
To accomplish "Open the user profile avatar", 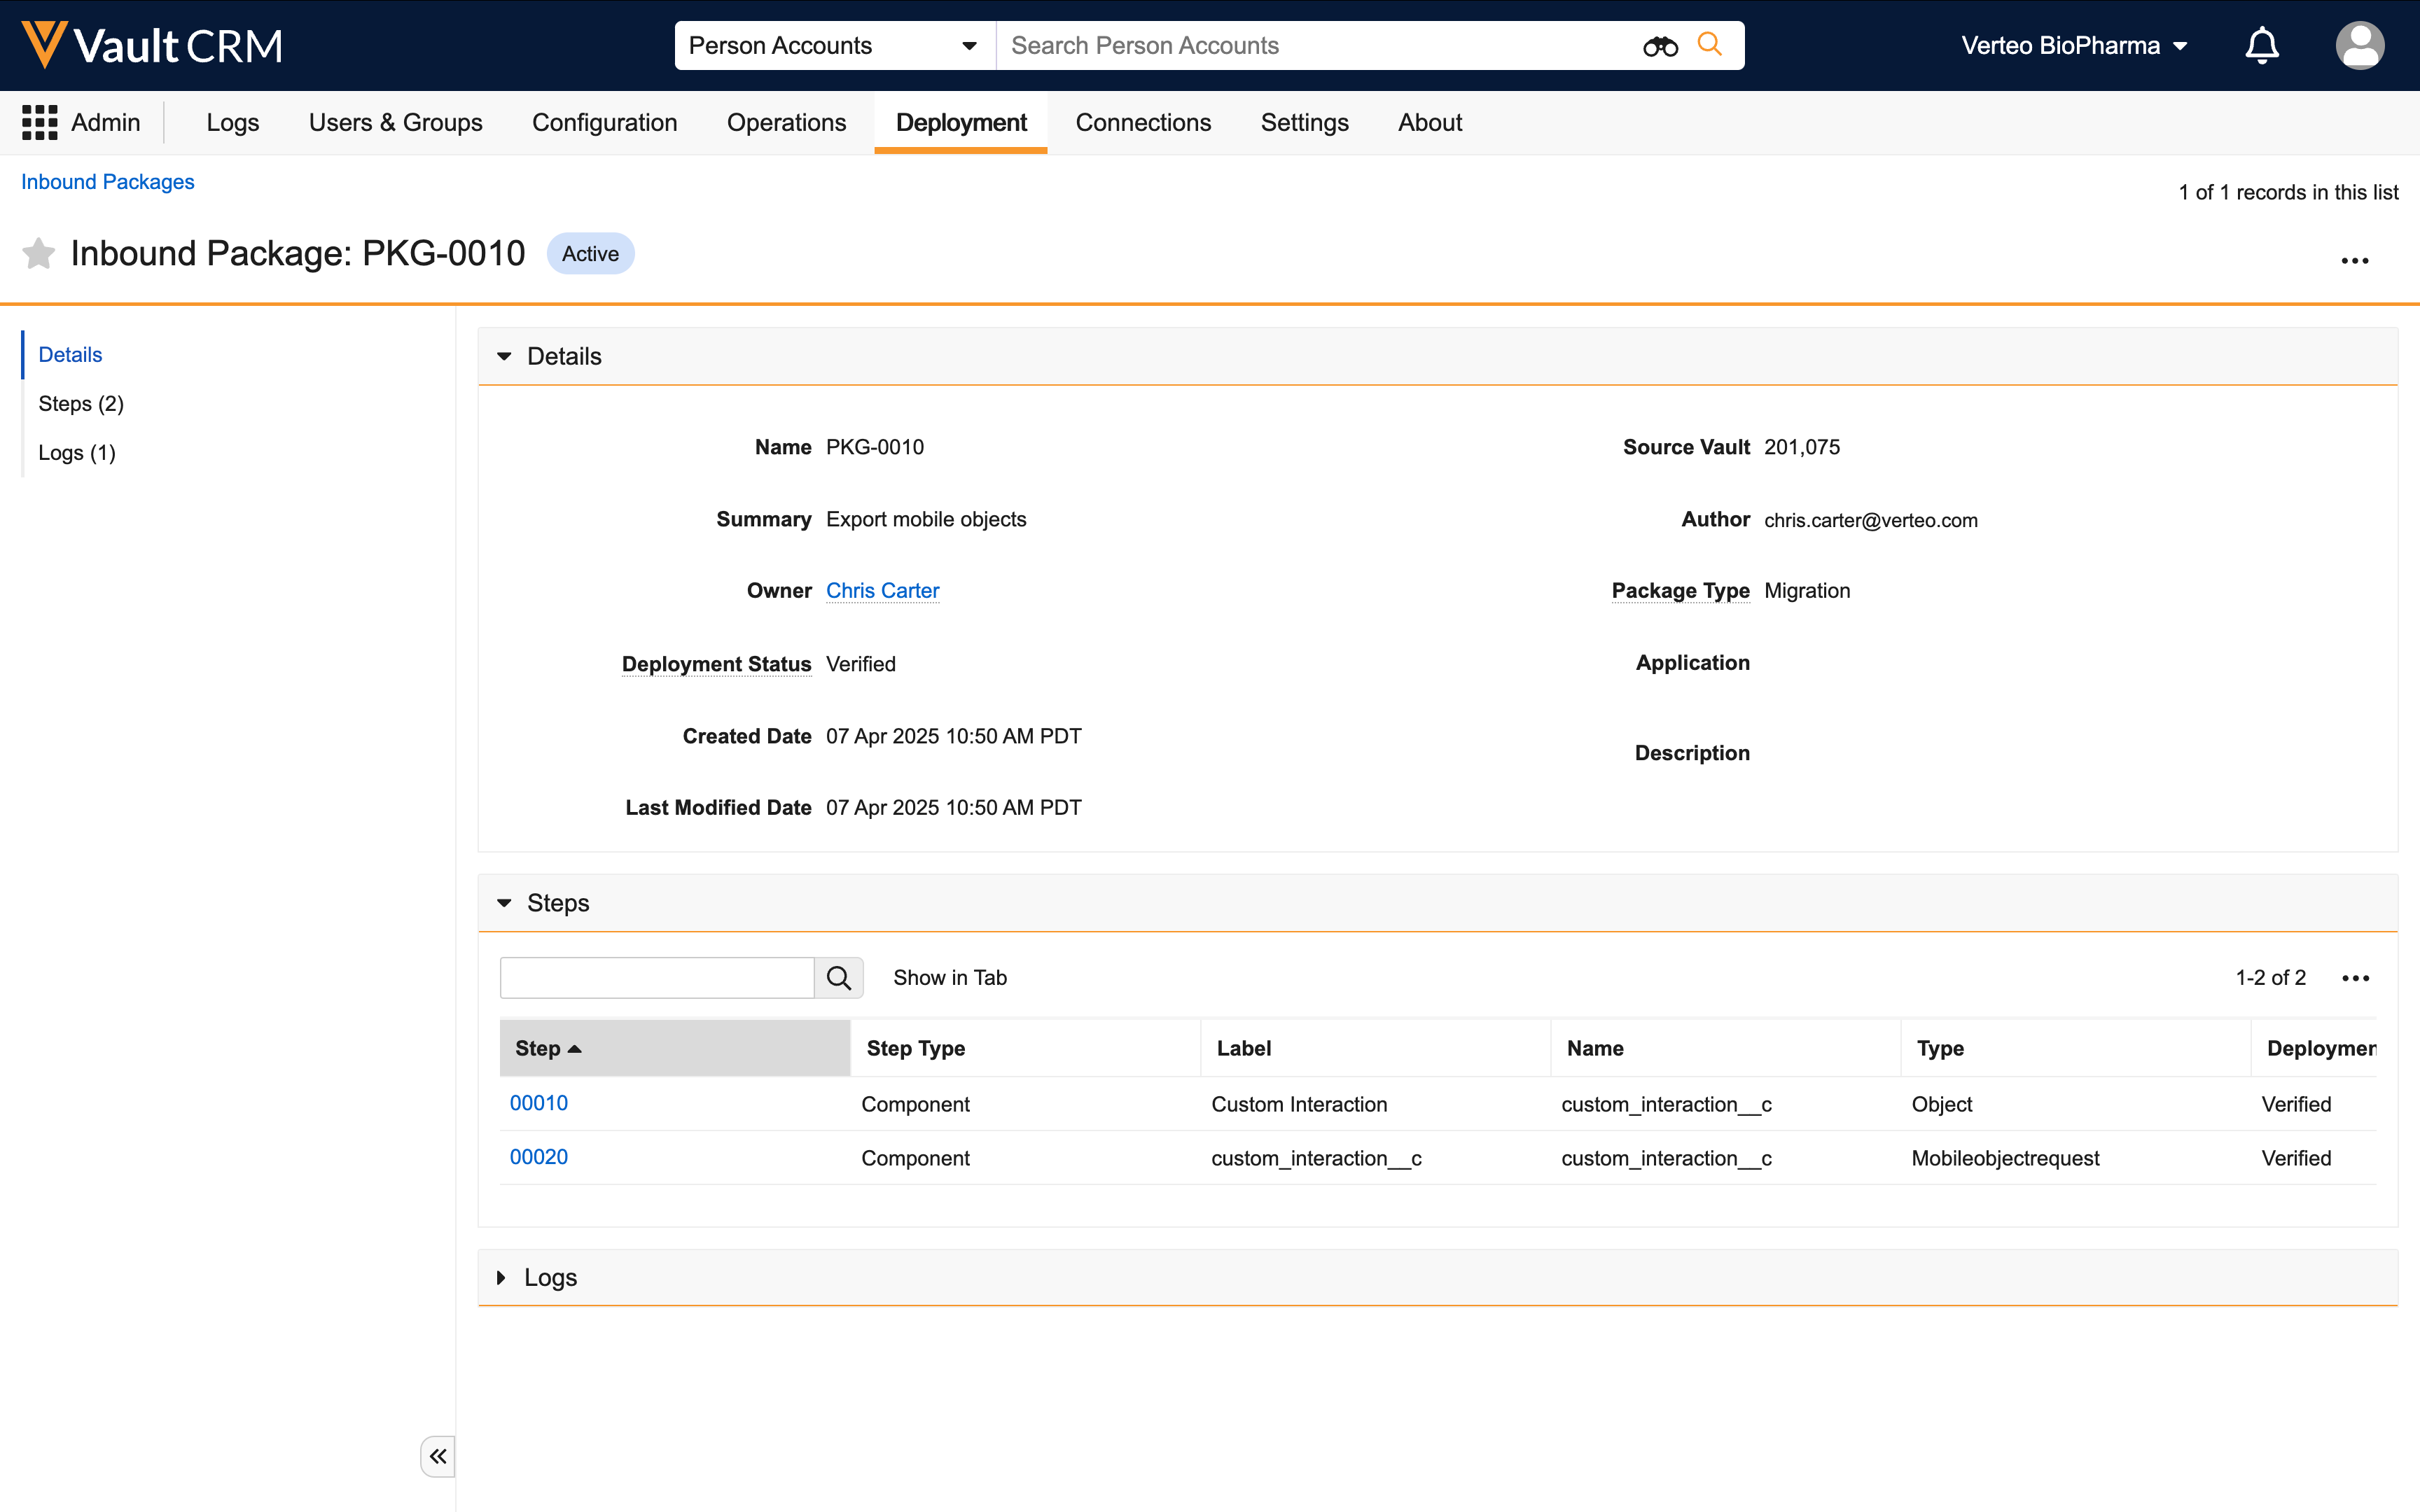I will tap(2359, 46).
